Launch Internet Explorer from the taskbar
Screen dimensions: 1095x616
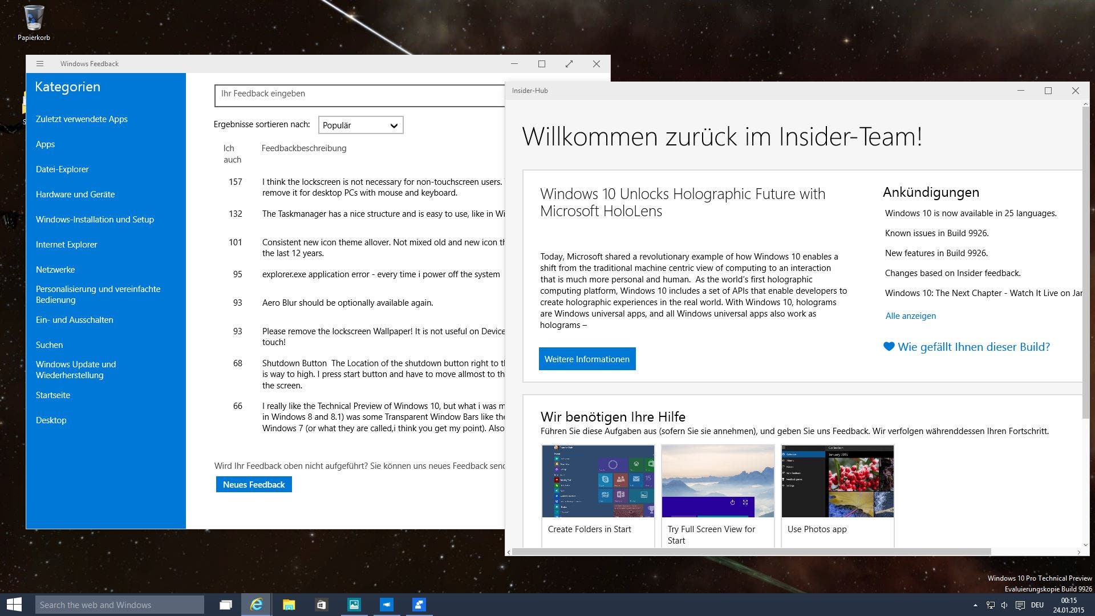[x=257, y=605]
